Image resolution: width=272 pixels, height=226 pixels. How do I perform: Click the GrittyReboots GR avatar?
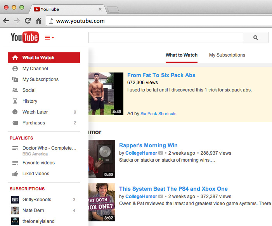pos(15,200)
